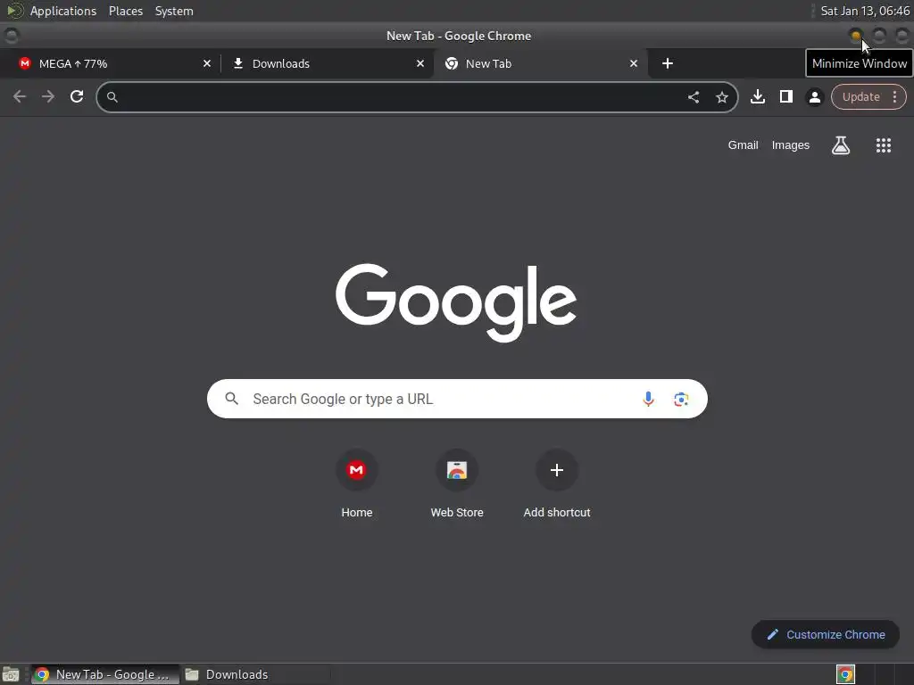Open the Places menu
Viewport: 914px width, 685px height.
coord(125,11)
